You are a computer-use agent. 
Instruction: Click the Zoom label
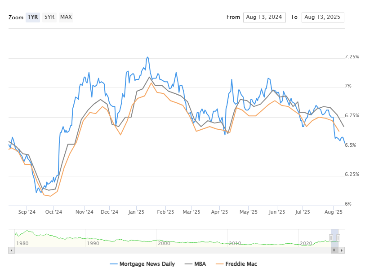click(x=16, y=18)
